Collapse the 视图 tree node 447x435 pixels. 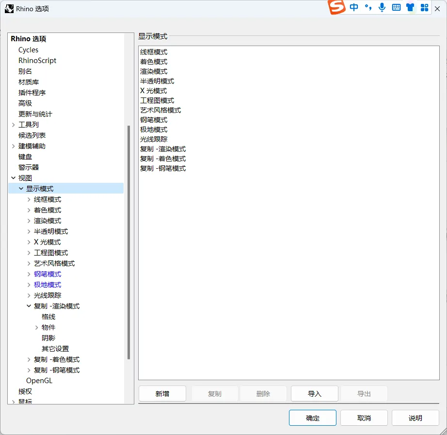click(14, 177)
